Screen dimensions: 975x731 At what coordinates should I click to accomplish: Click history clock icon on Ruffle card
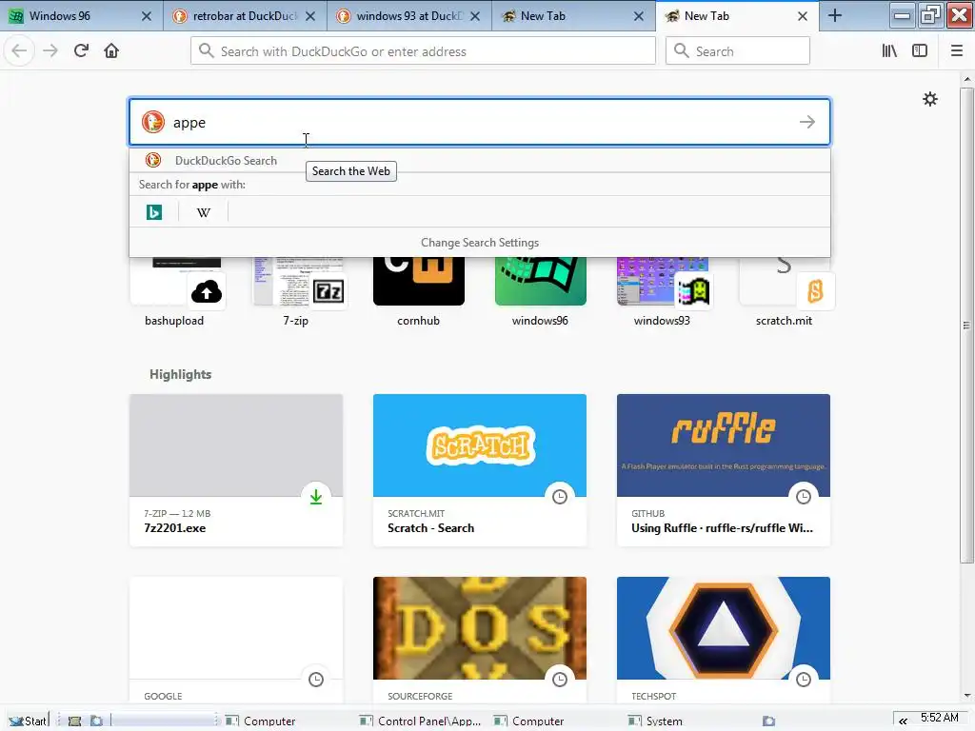(x=804, y=497)
